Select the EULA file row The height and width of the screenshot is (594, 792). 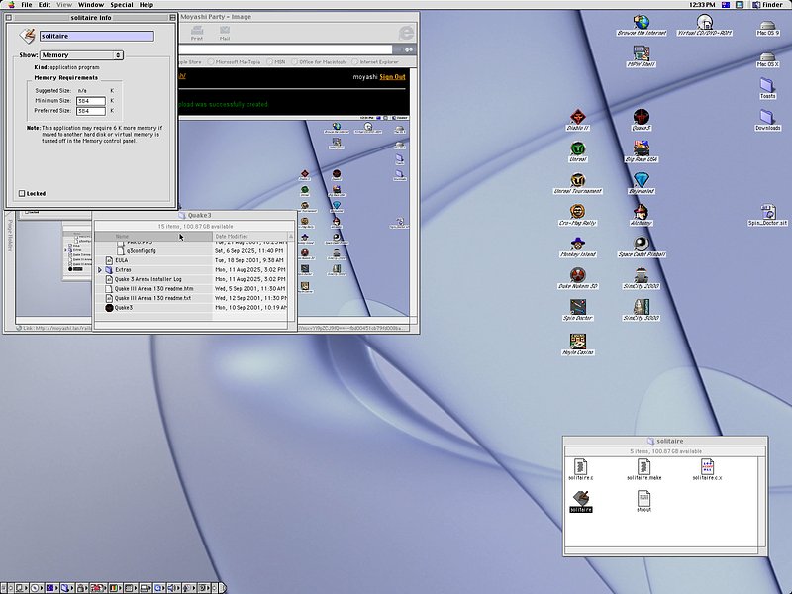pos(191,260)
